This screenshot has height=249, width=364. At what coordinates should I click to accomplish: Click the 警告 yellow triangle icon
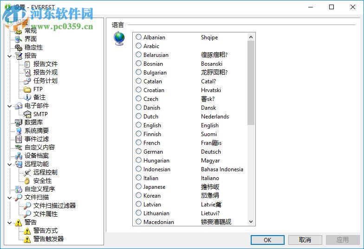pyautogui.click(x=19, y=223)
